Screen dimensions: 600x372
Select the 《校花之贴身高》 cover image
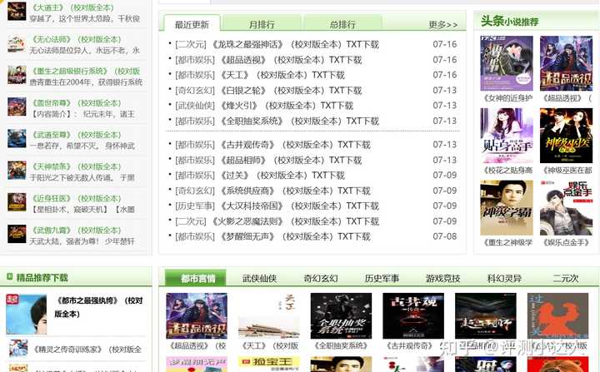(507, 136)
